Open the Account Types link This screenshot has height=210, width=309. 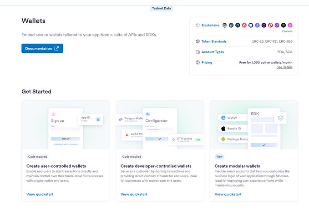(213, 52)
